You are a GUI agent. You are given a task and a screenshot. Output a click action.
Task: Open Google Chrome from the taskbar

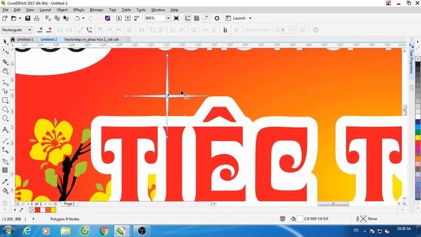[x=104, y=231]
